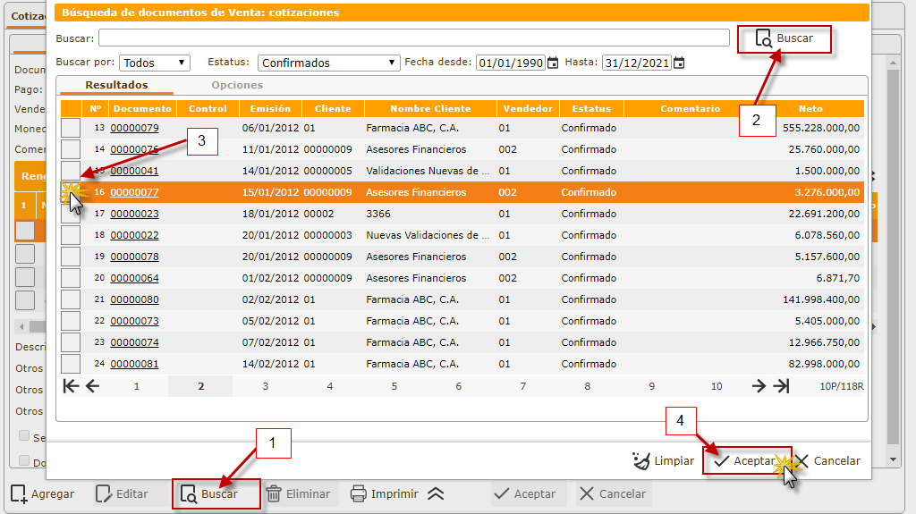Click the bottom toolbar Buscar button
This screenshot has height=514, width=916.
(216, 494)
